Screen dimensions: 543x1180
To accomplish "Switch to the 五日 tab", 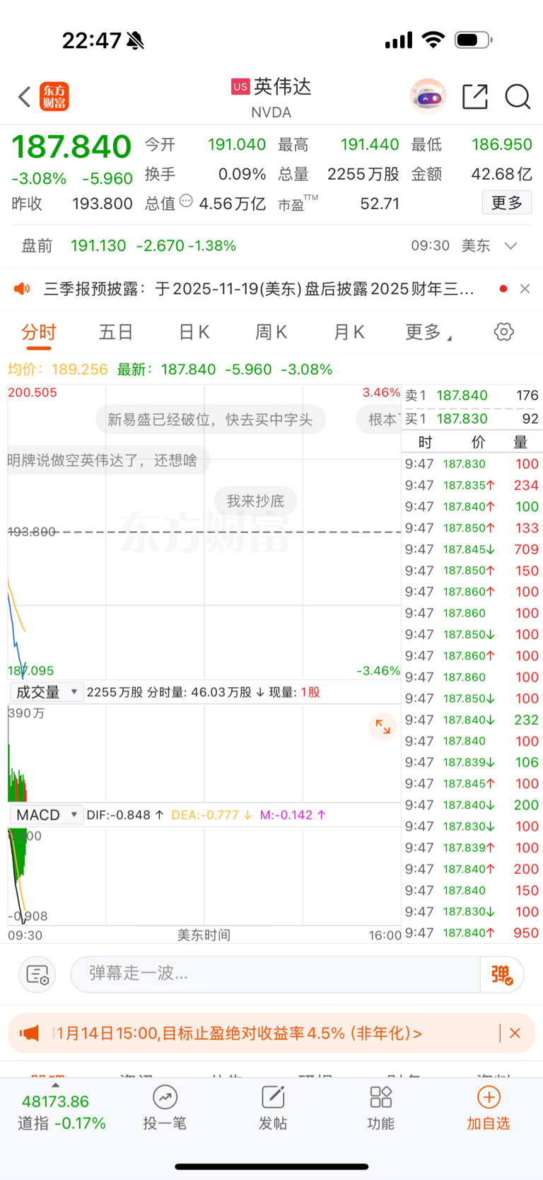I will (116, 332).
